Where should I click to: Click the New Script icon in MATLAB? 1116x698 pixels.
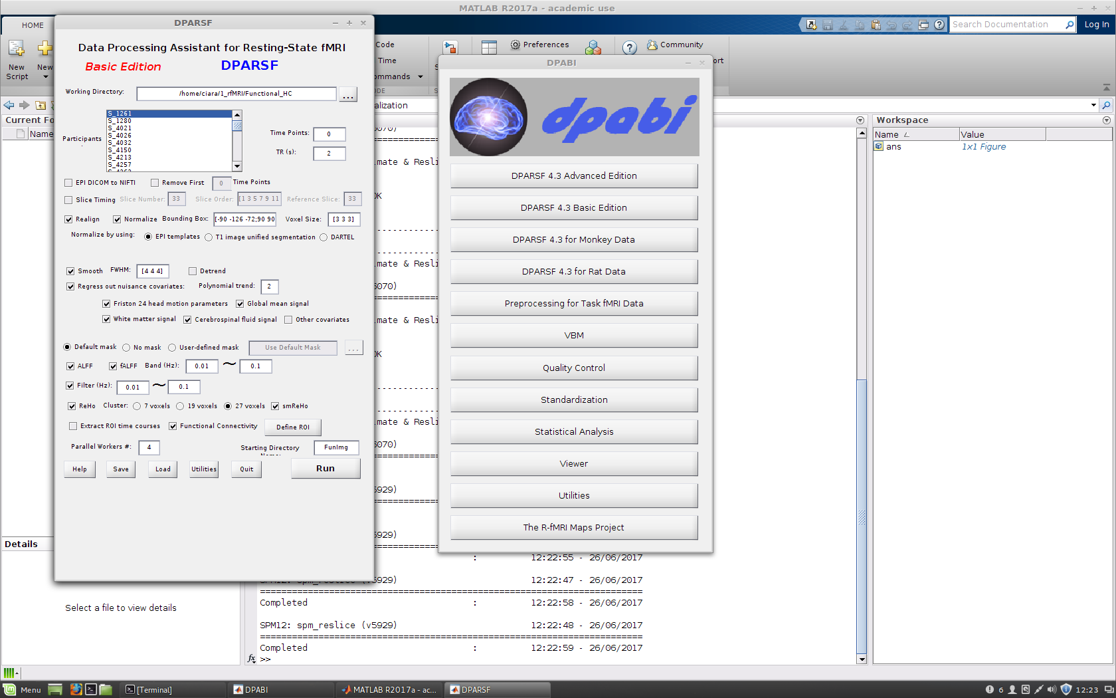coord(16,49)
